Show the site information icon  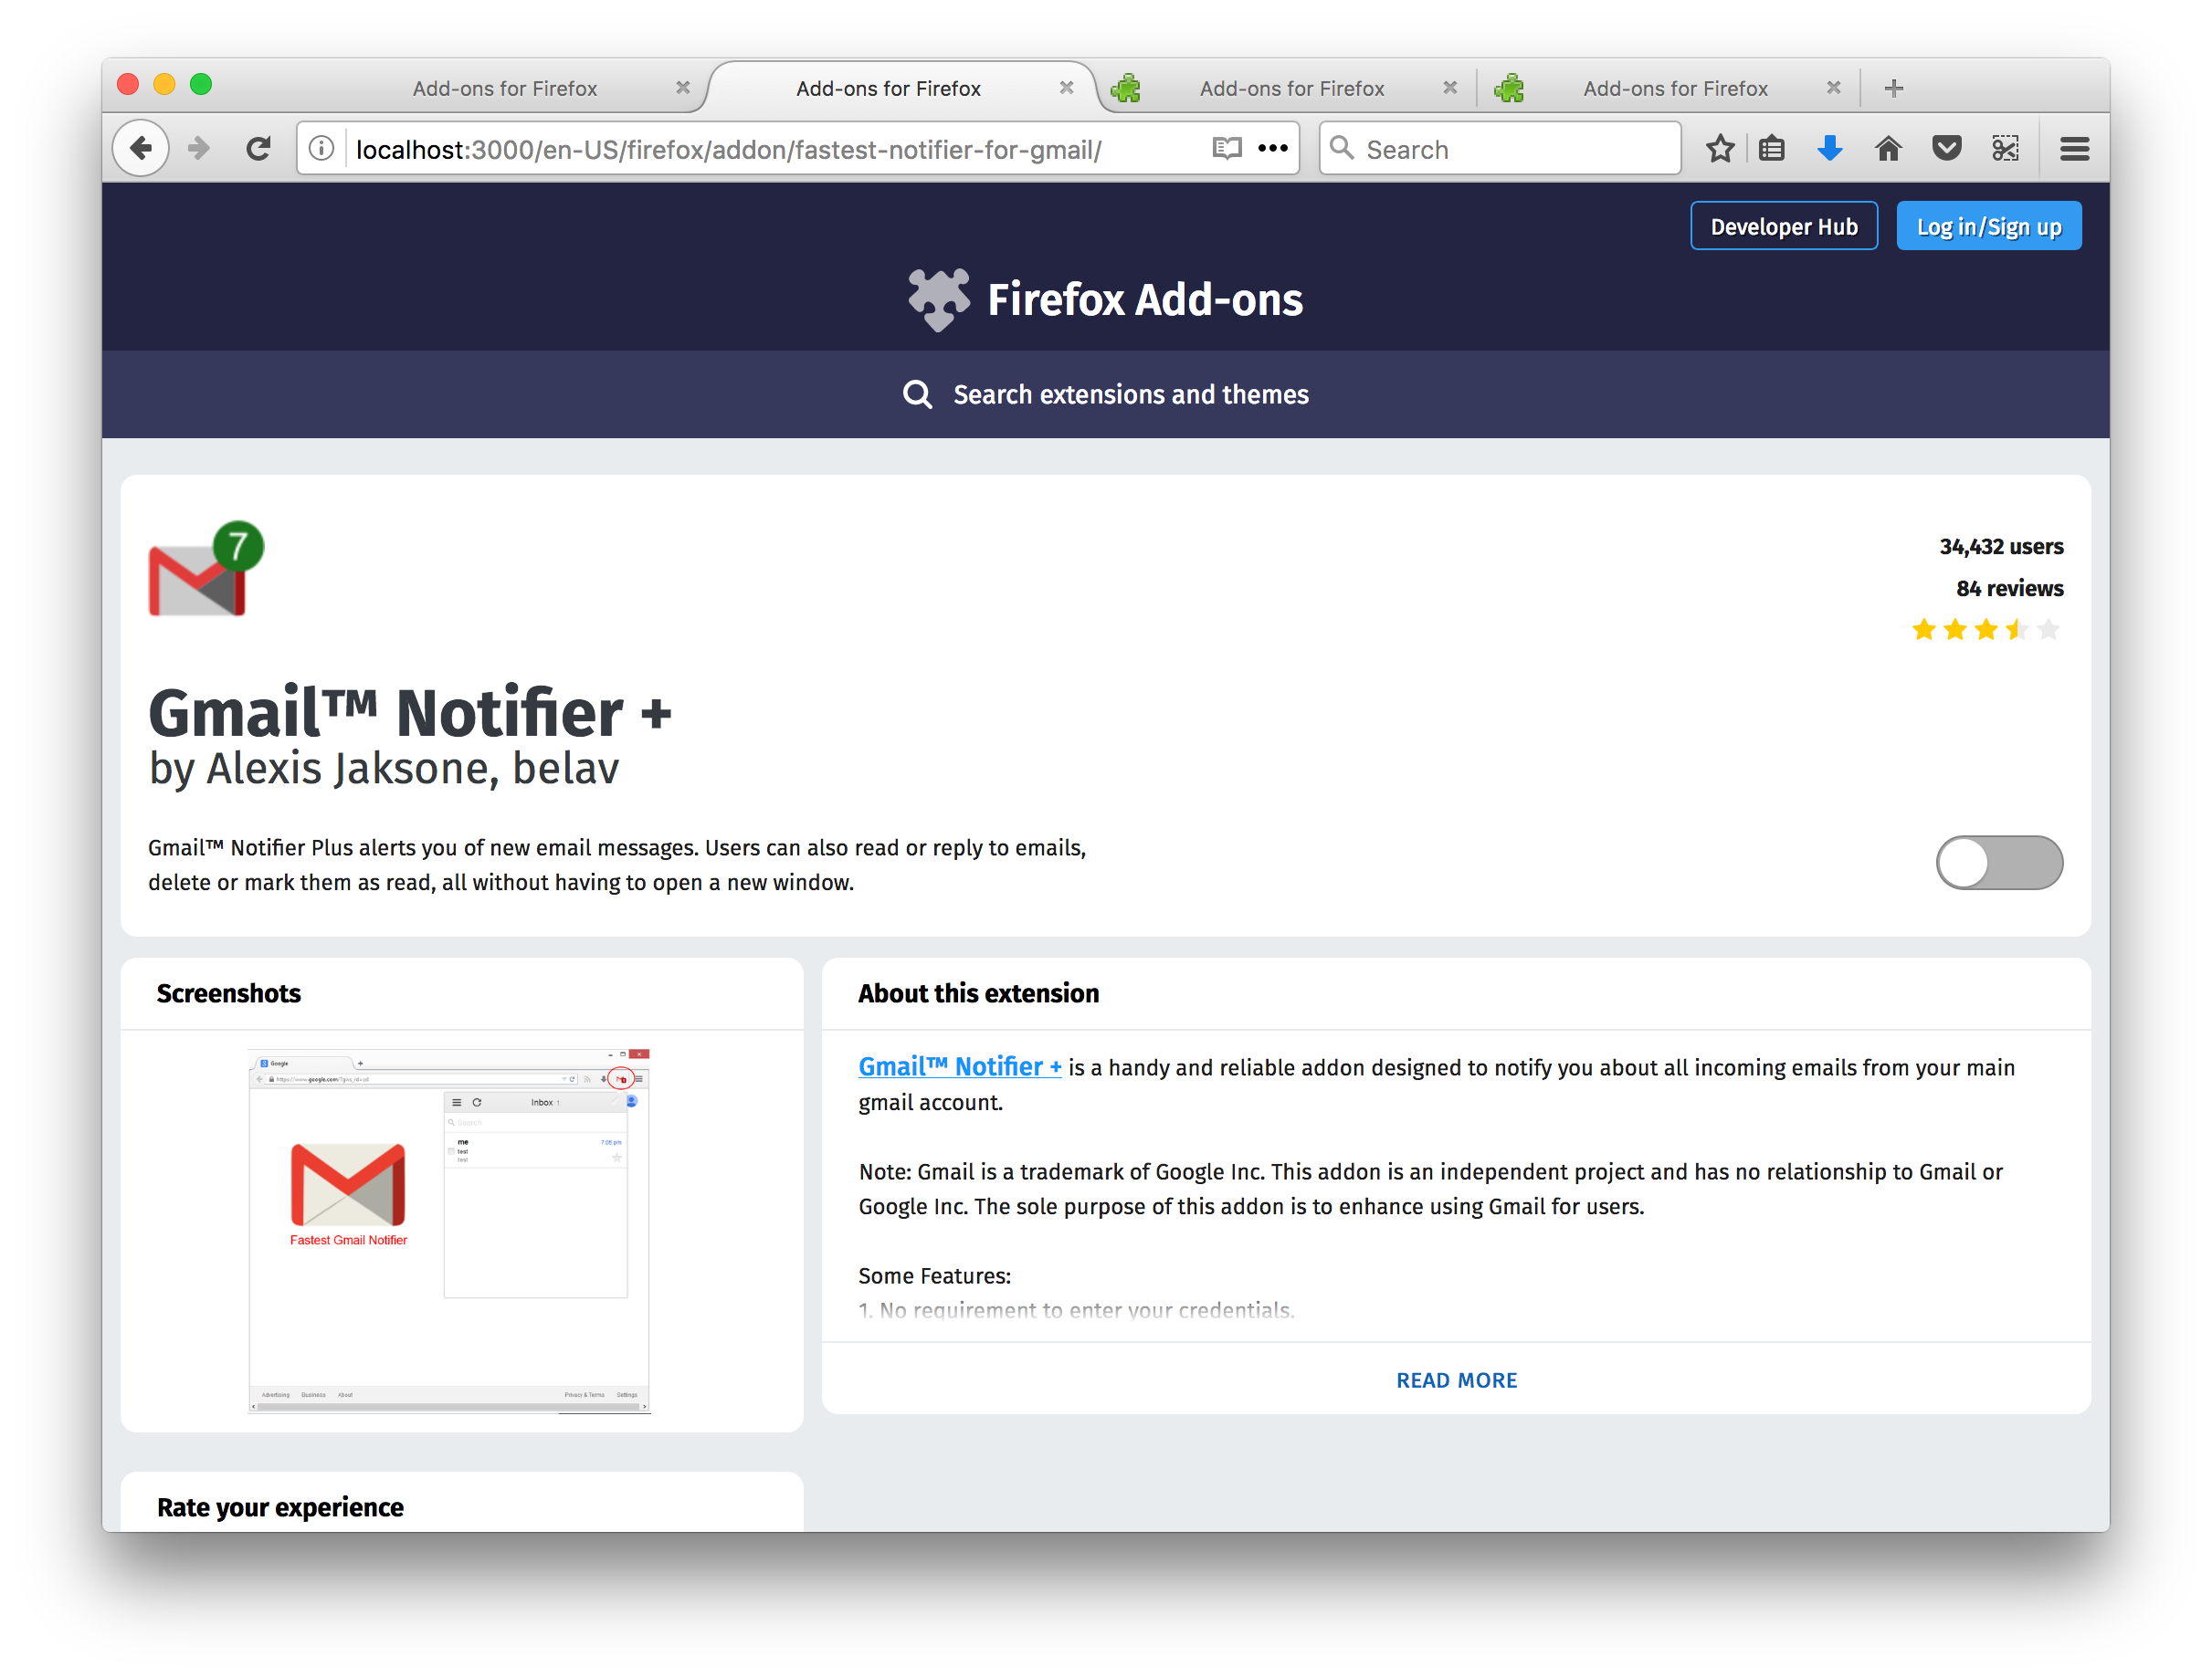(x=321, y=149)
